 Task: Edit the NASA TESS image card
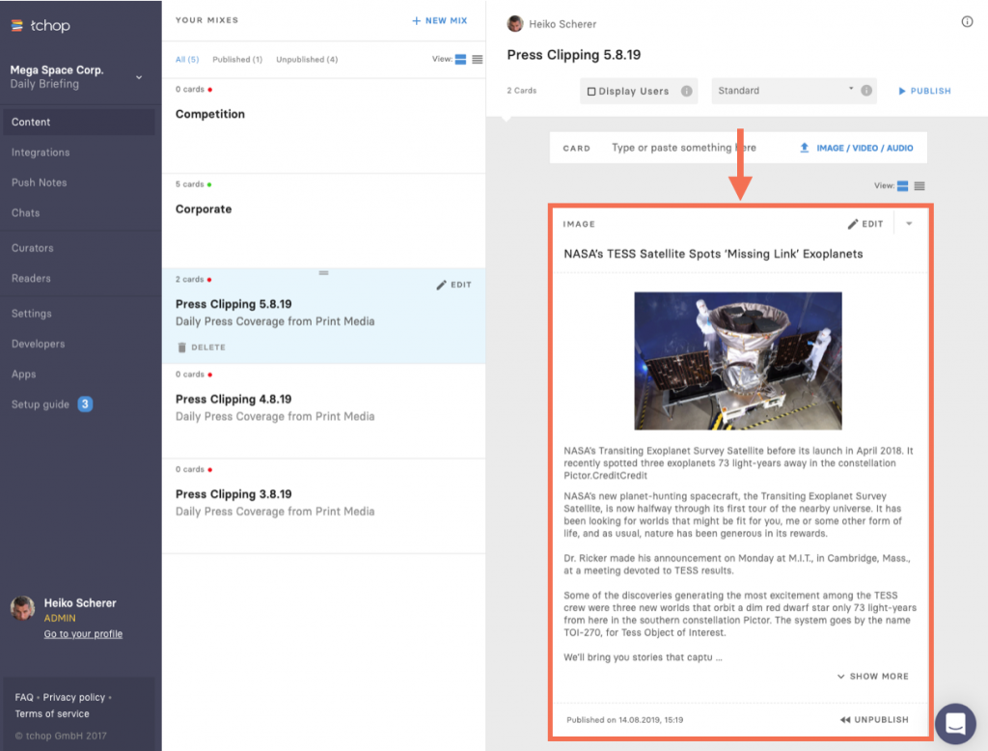[865, 224]
